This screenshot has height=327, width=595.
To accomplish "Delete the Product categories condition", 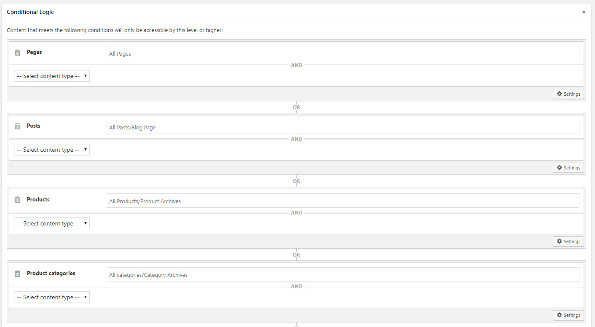I will click(17, 274).
